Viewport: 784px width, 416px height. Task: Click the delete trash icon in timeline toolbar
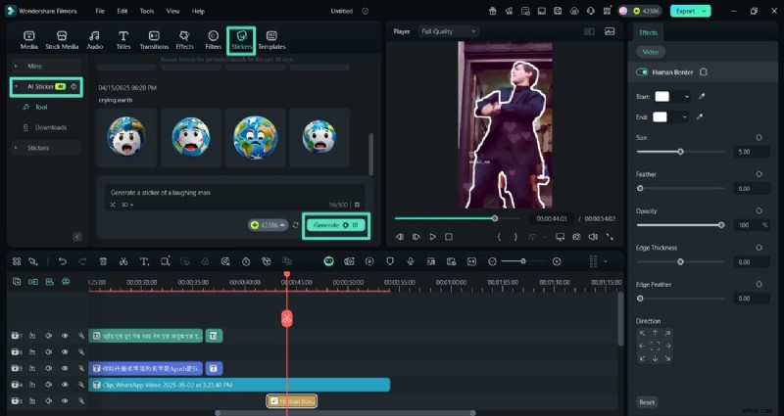click(x=103, y=261)
